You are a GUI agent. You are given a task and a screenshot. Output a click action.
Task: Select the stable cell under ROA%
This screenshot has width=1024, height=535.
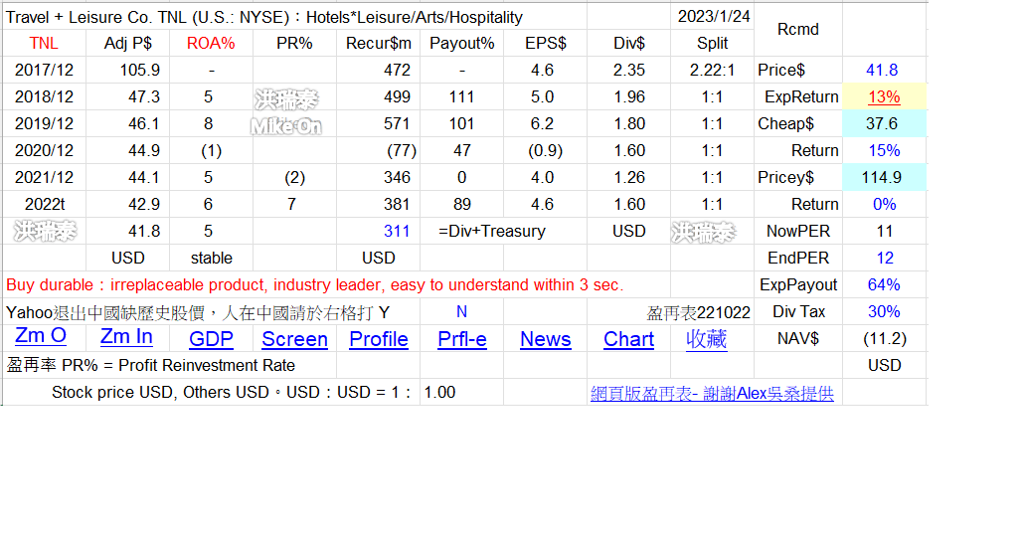211,258
